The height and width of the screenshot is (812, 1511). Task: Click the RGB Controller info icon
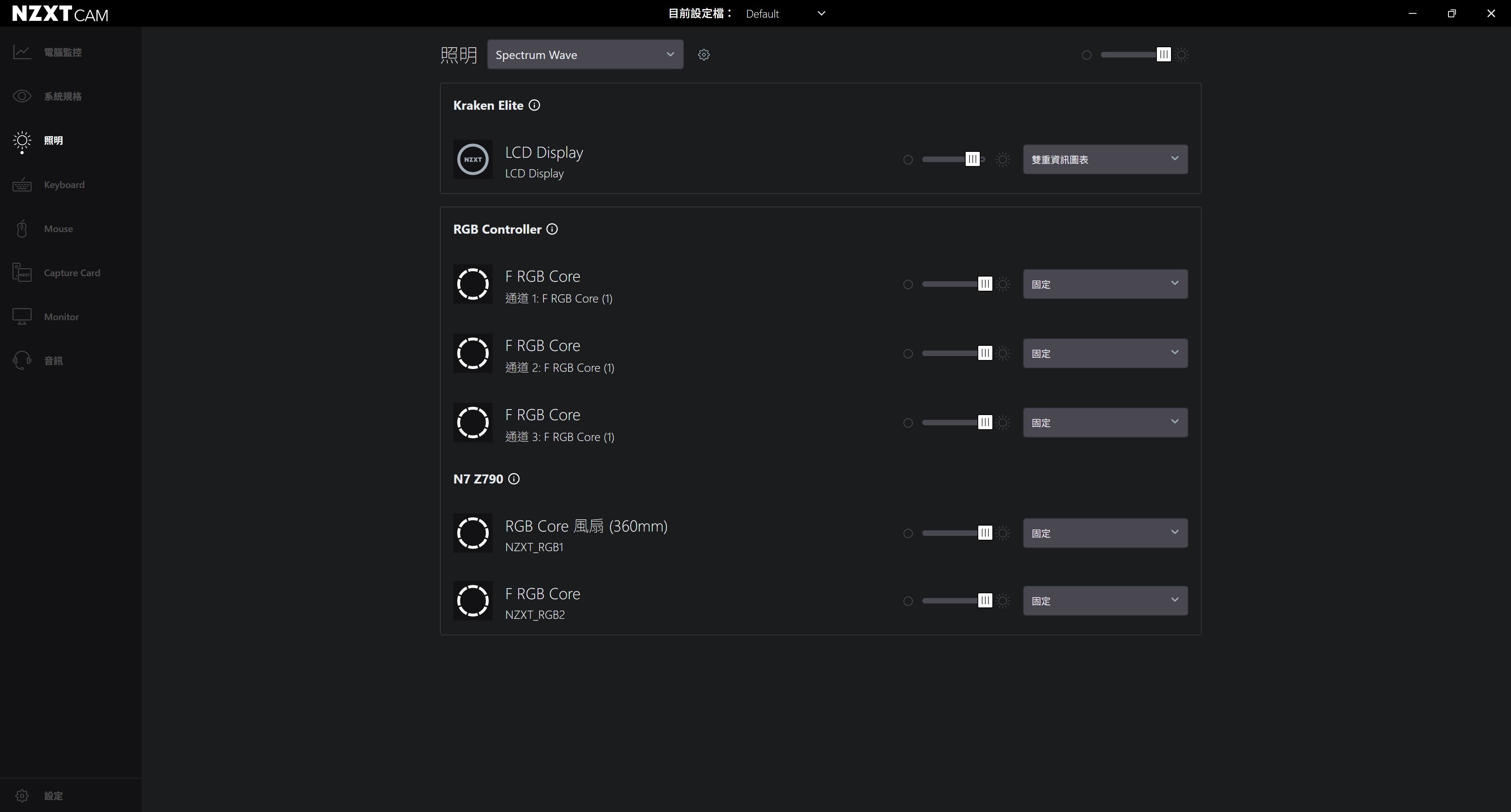552,229
